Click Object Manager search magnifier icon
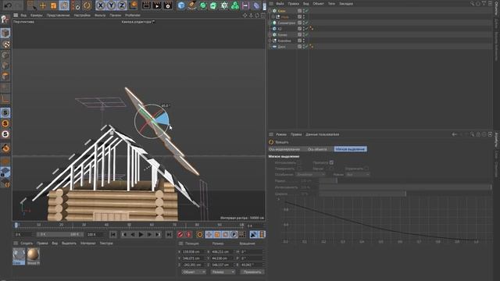 472,3
